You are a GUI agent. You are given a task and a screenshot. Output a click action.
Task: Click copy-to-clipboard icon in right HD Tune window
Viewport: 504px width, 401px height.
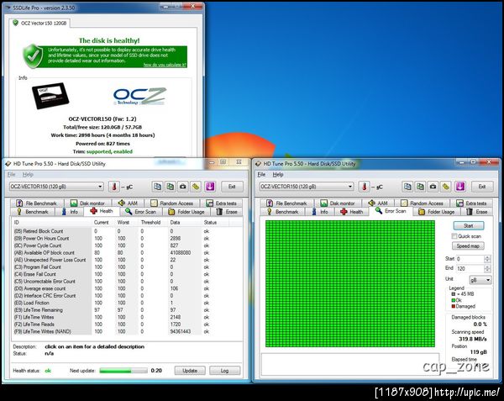[x=407, y=187]
